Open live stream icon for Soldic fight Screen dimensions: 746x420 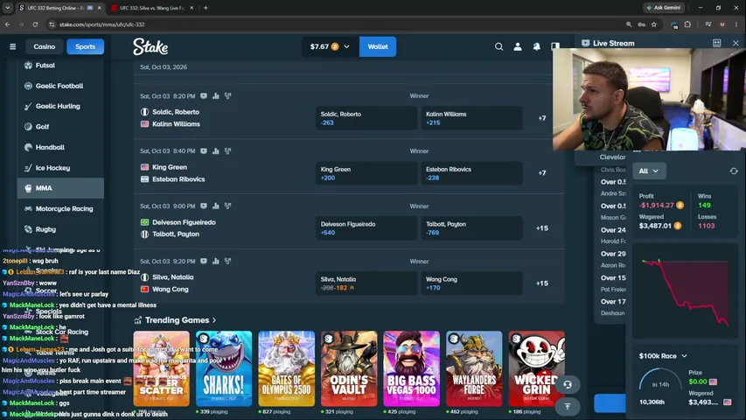(204, 96)
